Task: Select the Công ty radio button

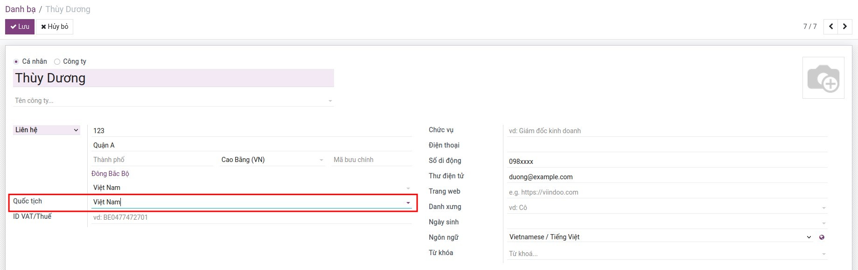Action: click(57, 61)
